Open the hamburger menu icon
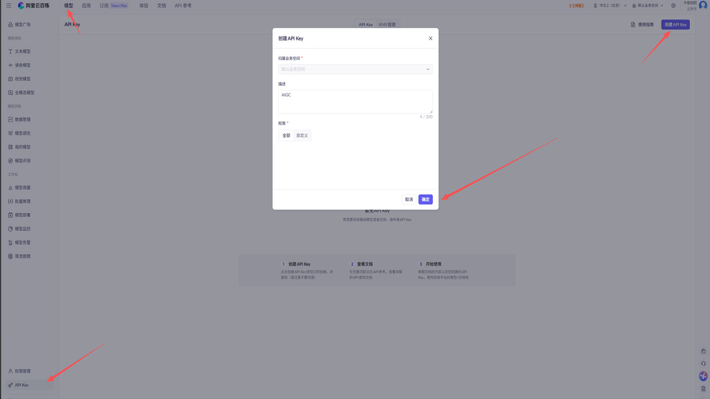This screenshot has height=399, width=710. pos(9,6)
